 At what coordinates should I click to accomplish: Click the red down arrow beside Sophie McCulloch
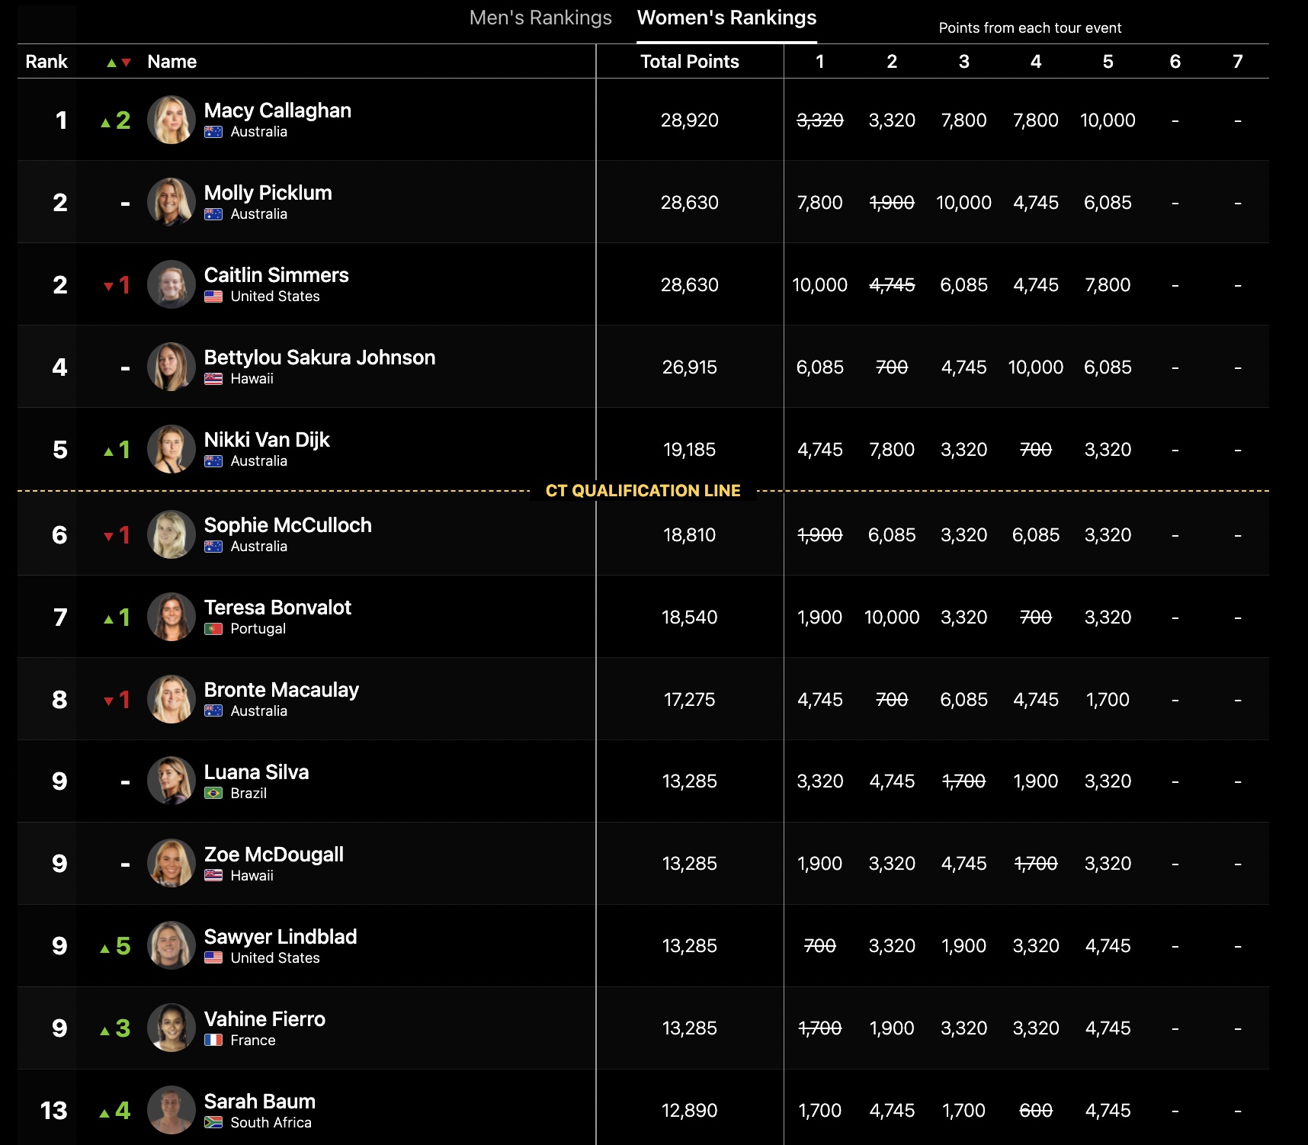pos(108,537)
